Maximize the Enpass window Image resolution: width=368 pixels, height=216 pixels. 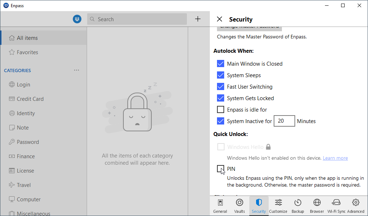click(x=343, y=5)
